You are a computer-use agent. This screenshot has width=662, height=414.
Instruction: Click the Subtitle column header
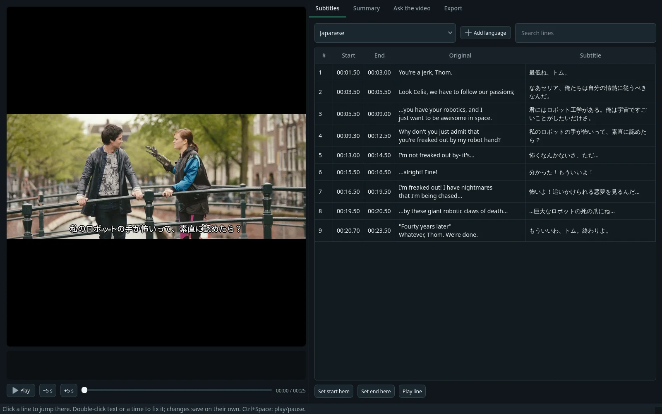click(590, 55)
